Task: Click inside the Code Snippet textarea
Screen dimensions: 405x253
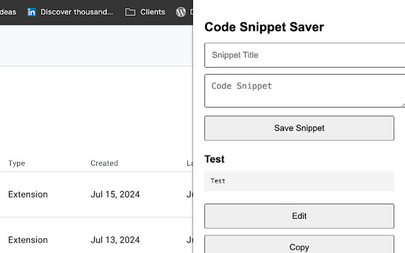Action: coord(304,90)
